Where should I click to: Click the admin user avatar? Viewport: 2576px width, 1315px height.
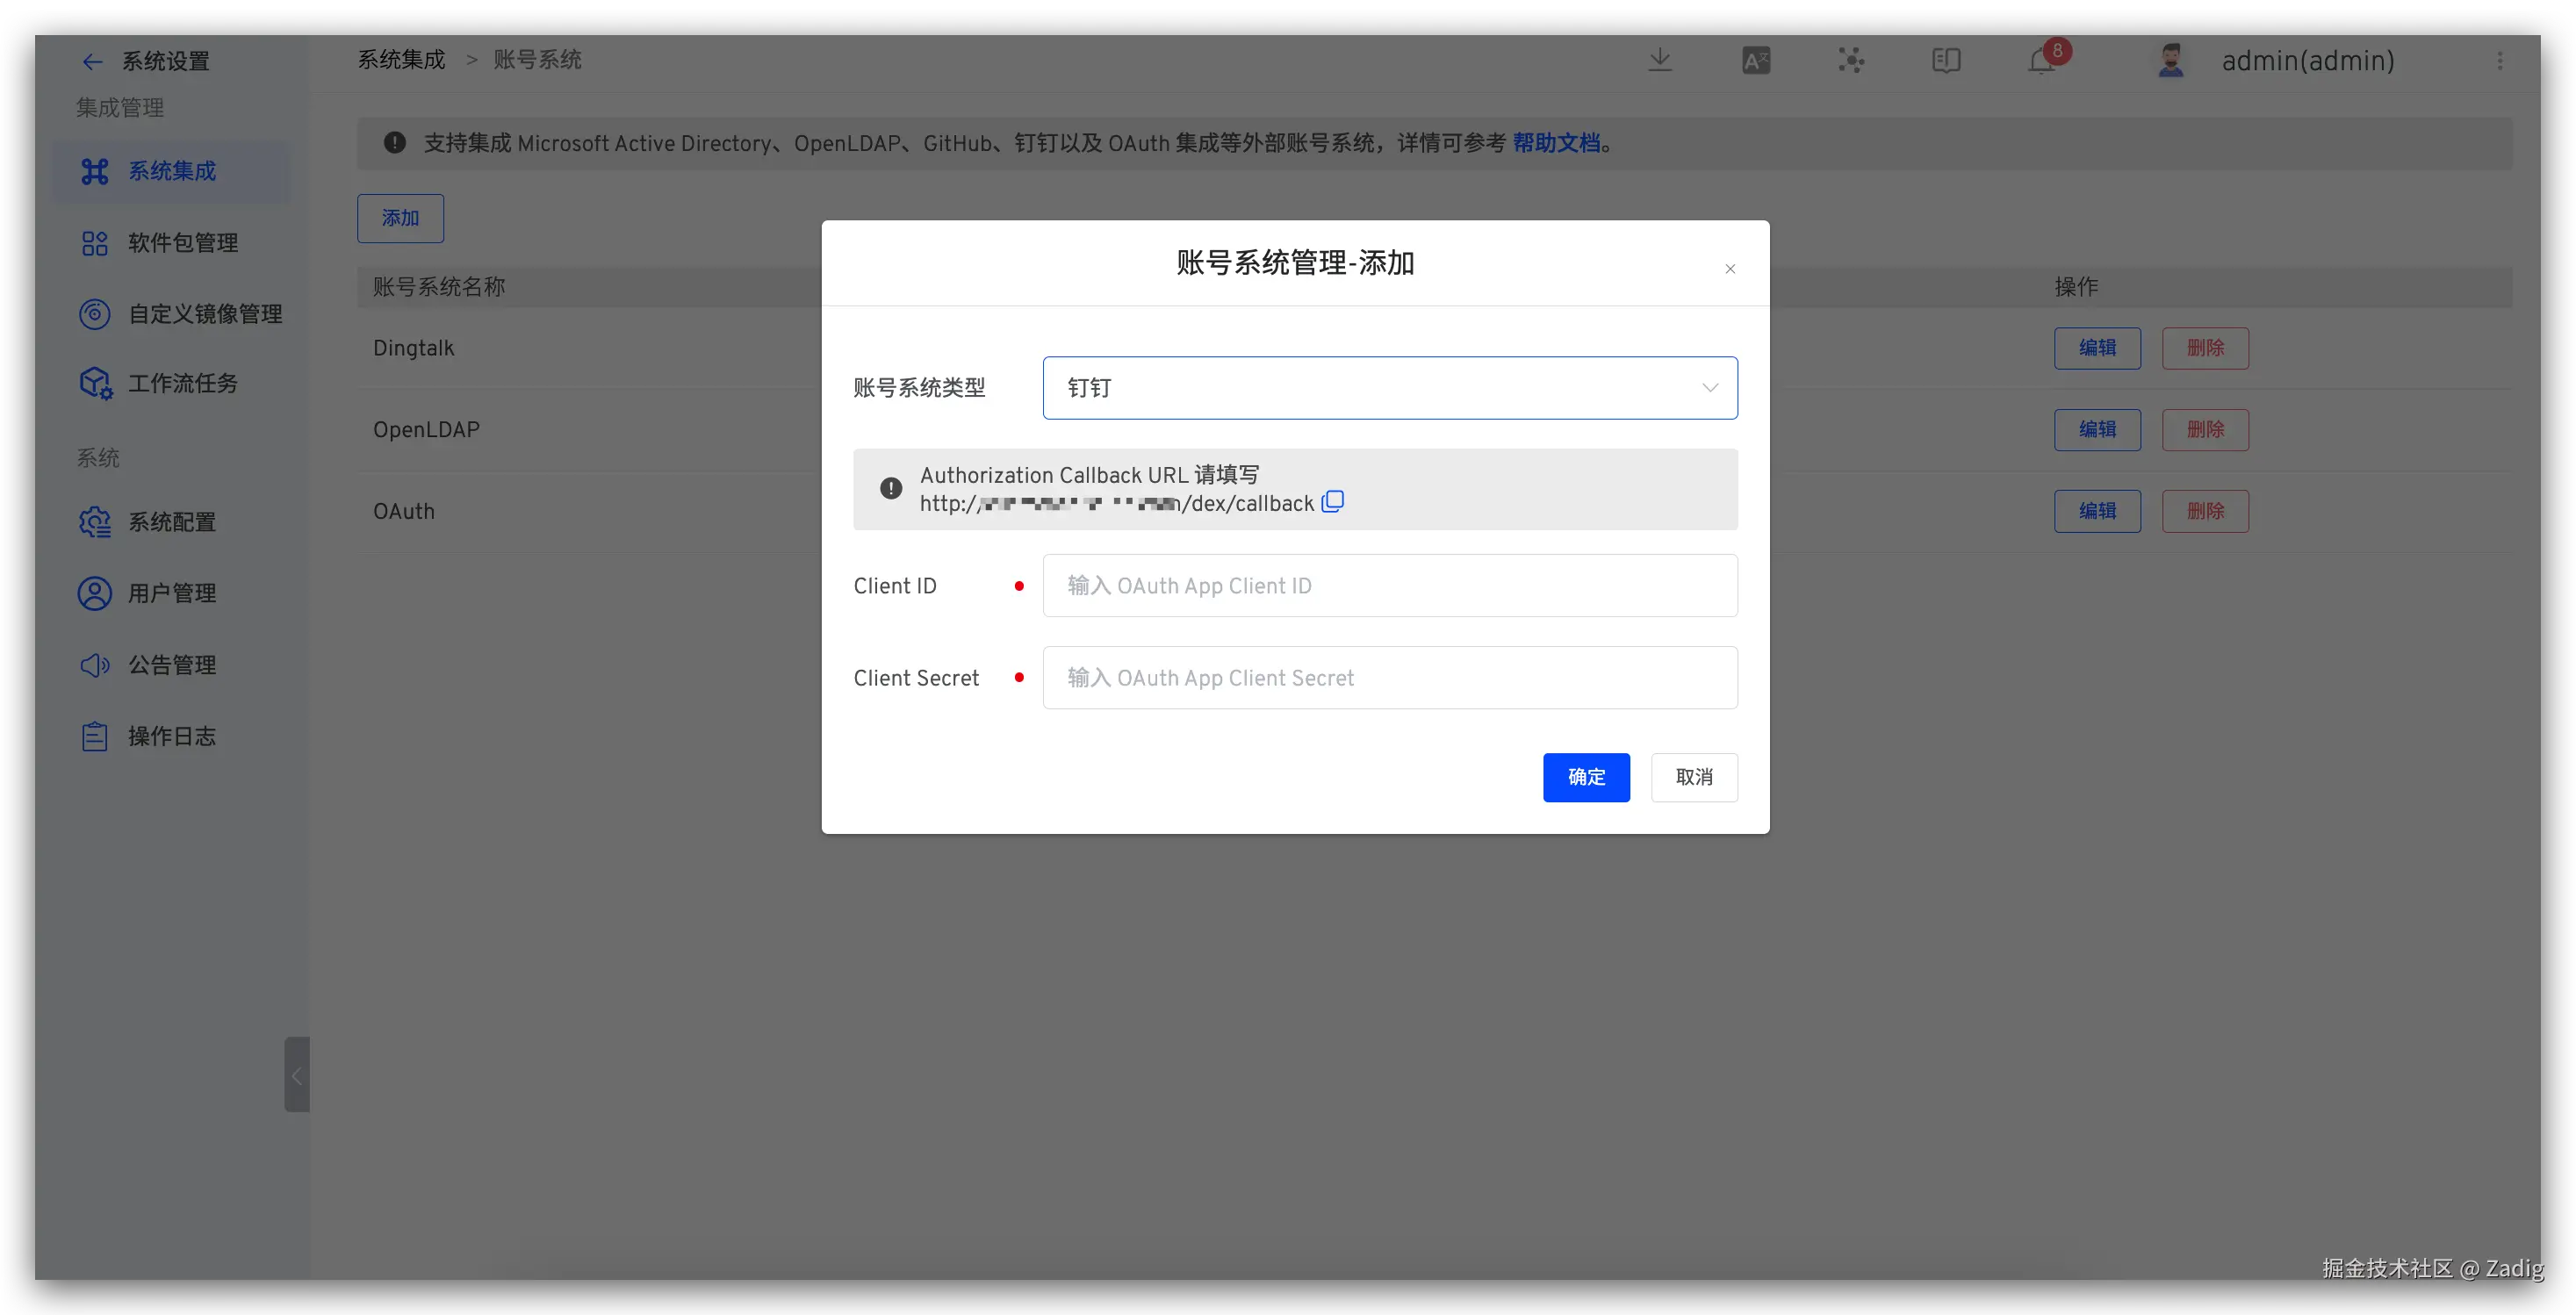[2170, 61]
